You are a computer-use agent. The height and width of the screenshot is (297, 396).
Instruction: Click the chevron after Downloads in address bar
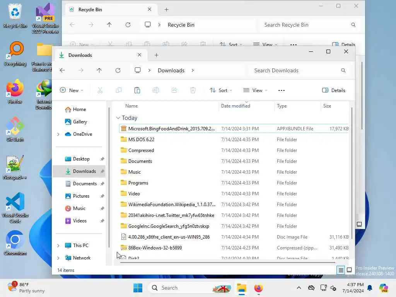[193, 70]
